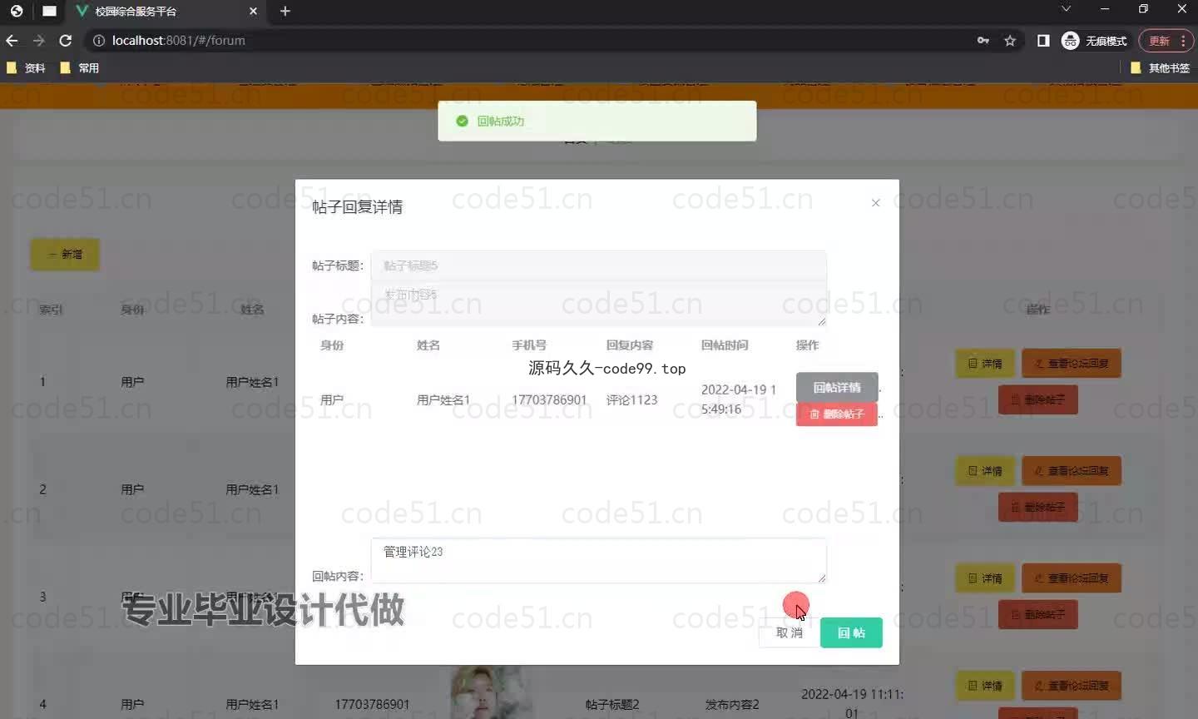Open 详情 for forum row 2
Viewport: 1198px width, 719px height.
[x=985, y=471]
